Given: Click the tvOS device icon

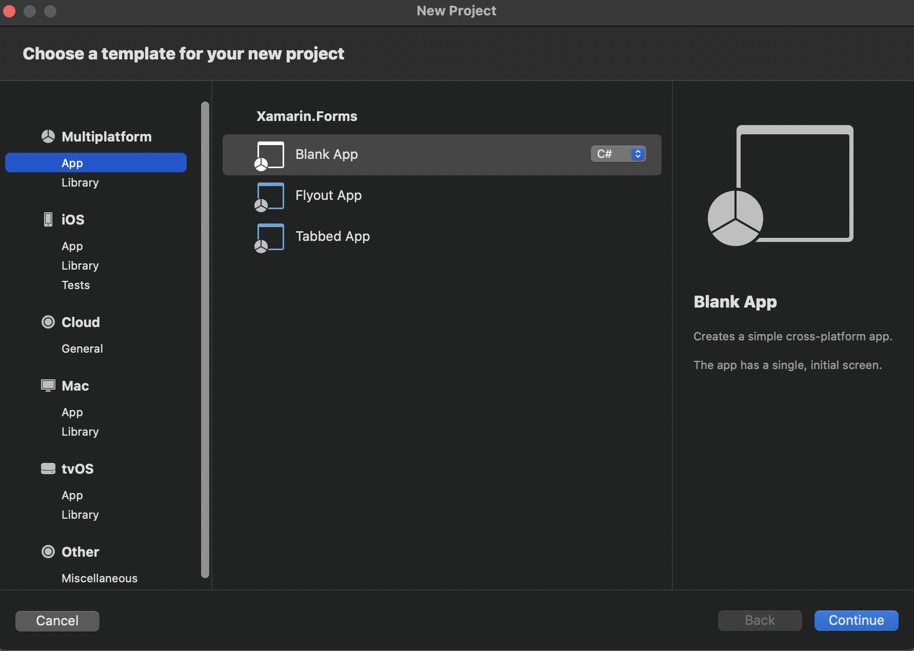Looking at the screenshot, I should (48, 469).
